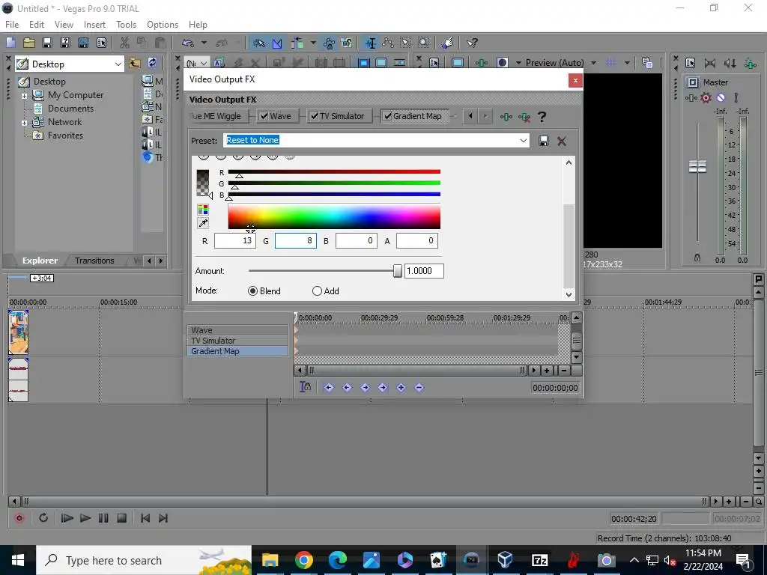The width and height of the screenshot is (767, 575).
Task: Click the What's This help icon
Action: pyautogui.click(x=472, y=43)
